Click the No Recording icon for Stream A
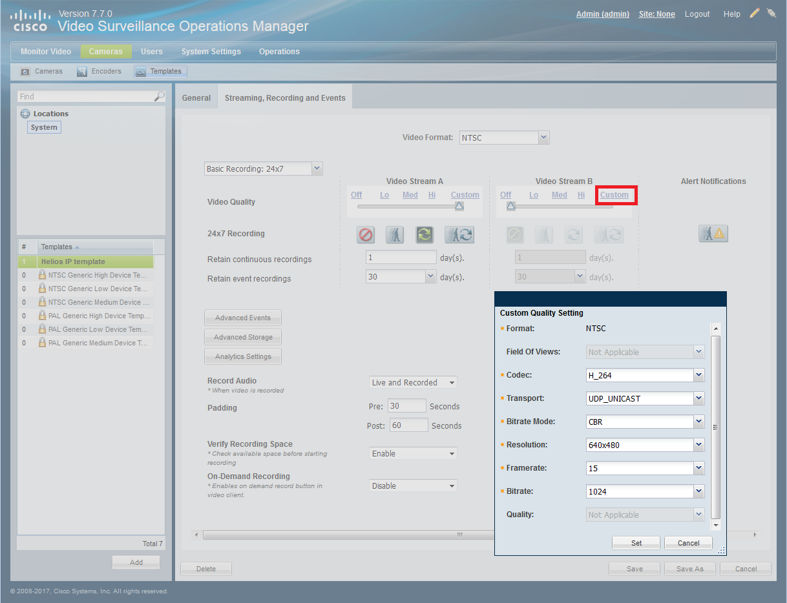This screenshot has width=787, height=603. [366, 235]
